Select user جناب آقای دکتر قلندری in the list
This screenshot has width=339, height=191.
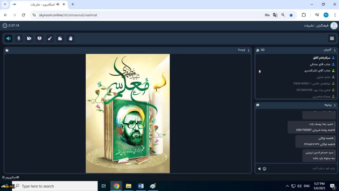[317, 71]
